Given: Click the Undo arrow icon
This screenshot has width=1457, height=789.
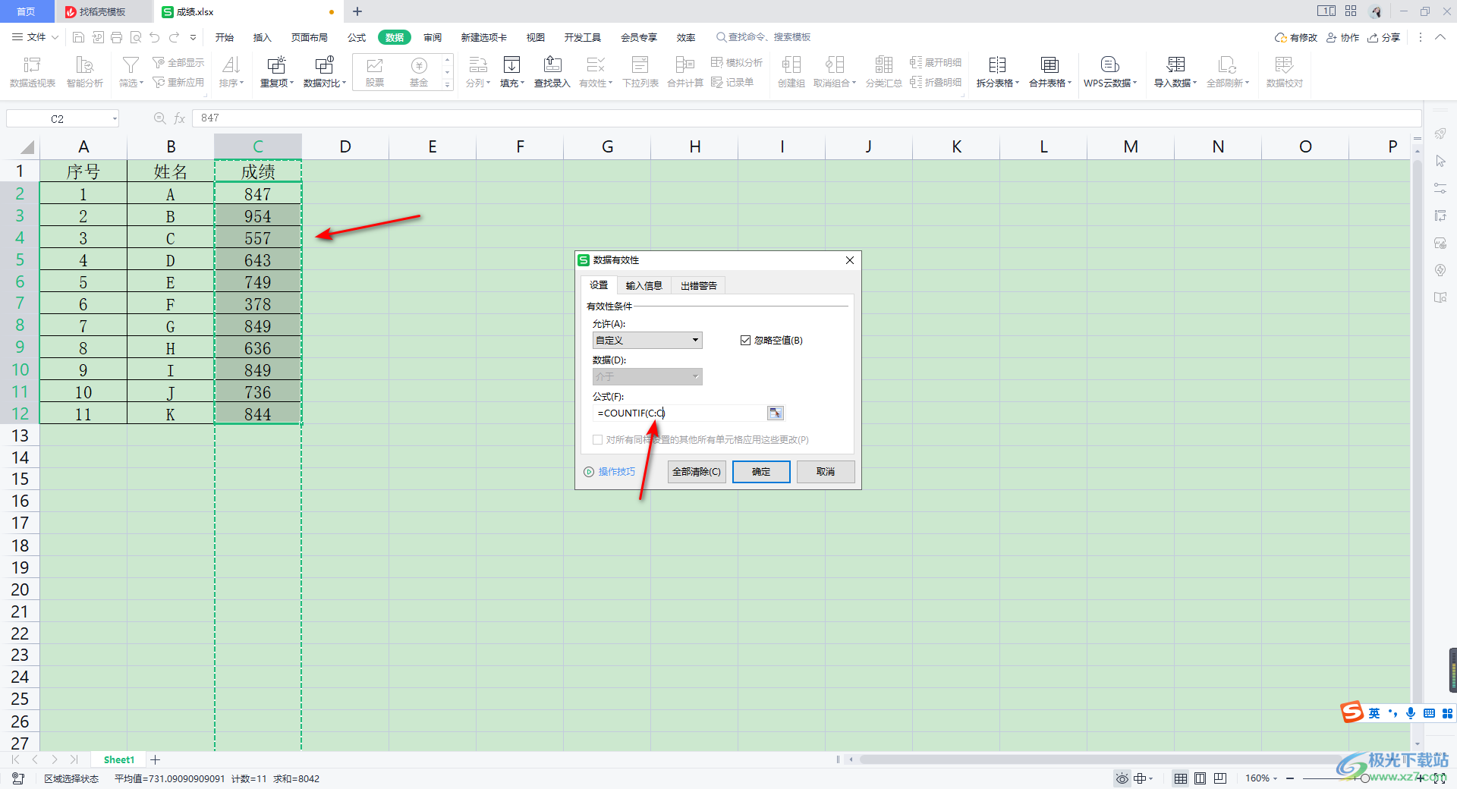Looking at the screenshot, I should (x=155, y=37).
